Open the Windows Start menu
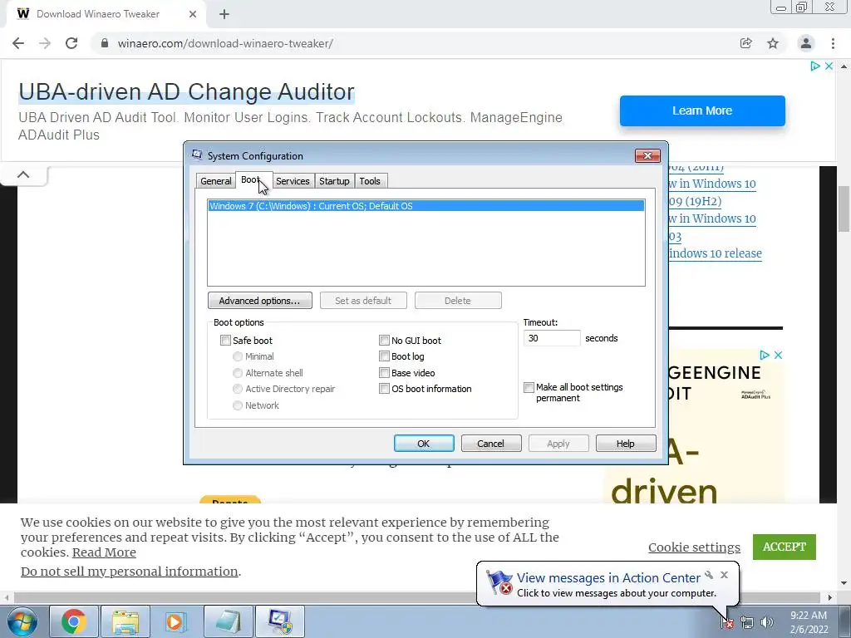 (x=22, y=621)
